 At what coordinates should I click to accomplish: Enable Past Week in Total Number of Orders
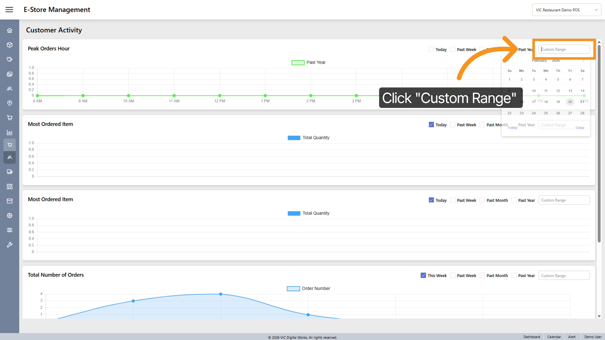[453, 276]
